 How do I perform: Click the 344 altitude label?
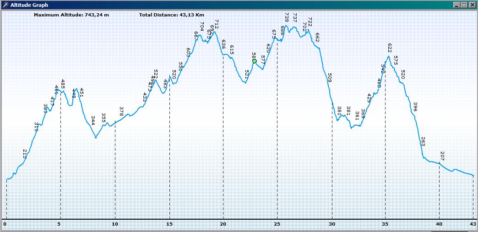pyautogui.click(x=93, y=121)
